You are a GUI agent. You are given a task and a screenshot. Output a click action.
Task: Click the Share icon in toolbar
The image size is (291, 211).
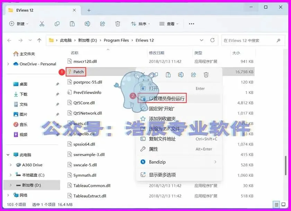tap(103, 24)
